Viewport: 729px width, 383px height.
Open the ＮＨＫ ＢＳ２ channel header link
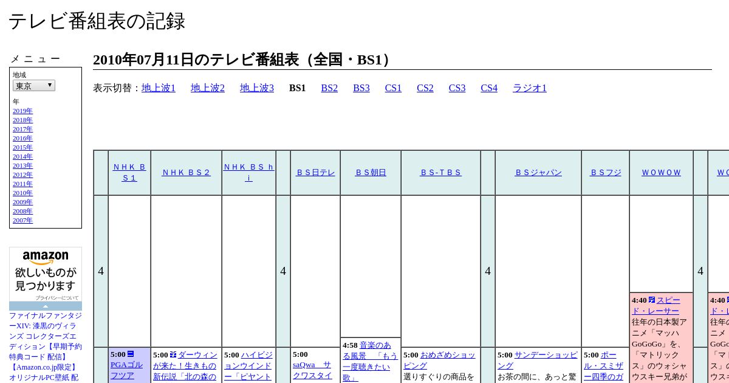tap(186, 173)
